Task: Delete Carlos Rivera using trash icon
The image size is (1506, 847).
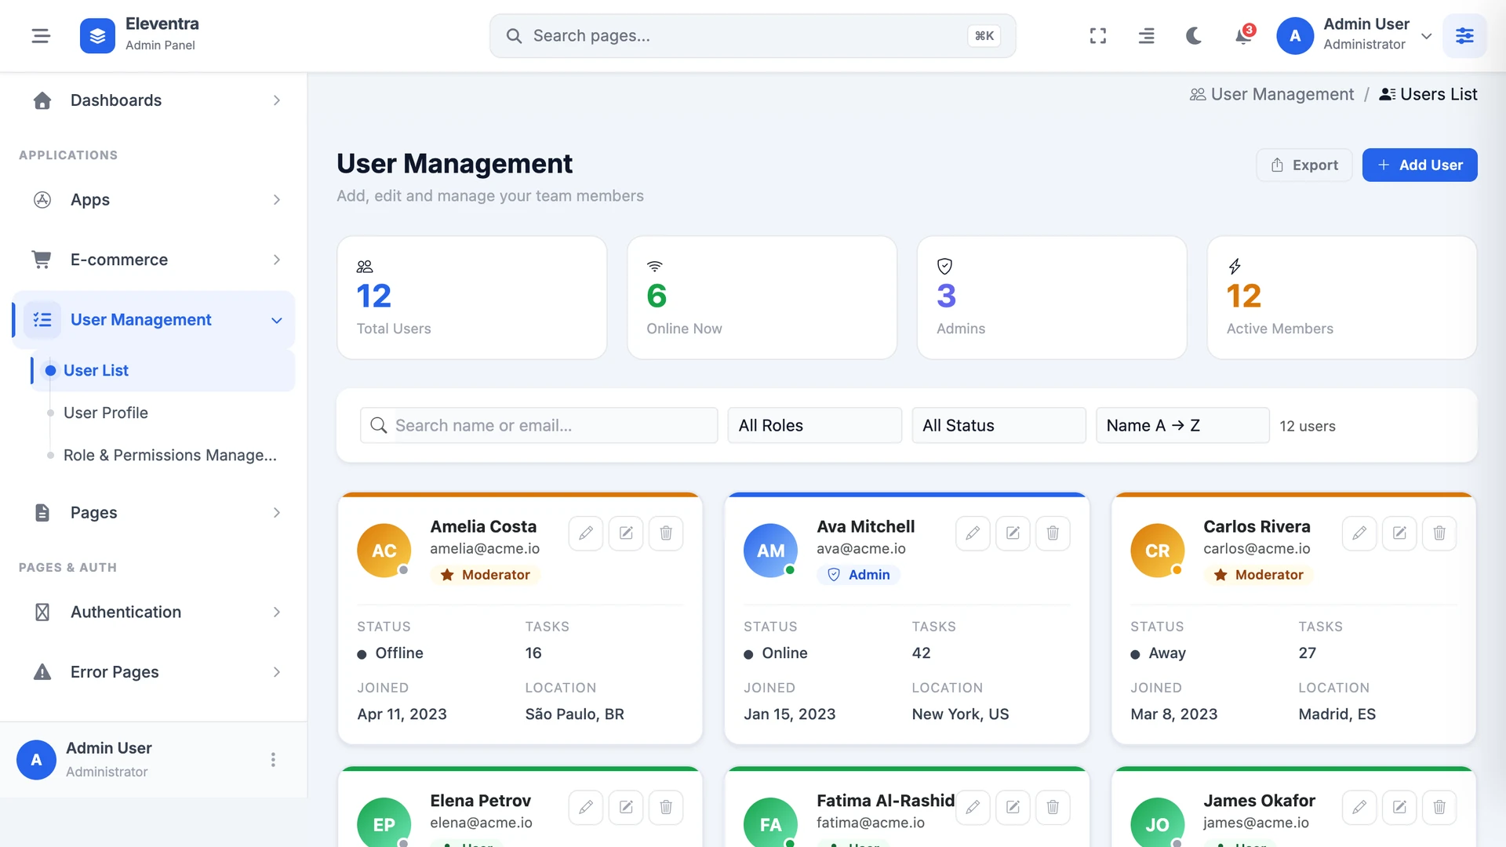Action: pos(1439,533)
